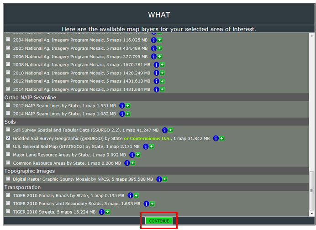Image resolution: width=316 pixels, height=230 pixels.
Task: Open info for 2012 National Ag. Imagery Mosaic
Action: pyautogui.click(x=156, y=81)
